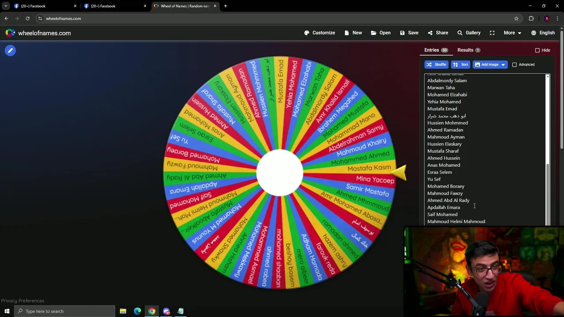This screenshot has height=317, width=564.
Task: Click the entry Saif Mohamed
Action: [442, 214]
